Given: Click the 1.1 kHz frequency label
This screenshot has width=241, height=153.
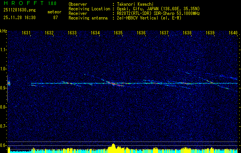Looking at the screenshot, I should [x=3, y=50].
